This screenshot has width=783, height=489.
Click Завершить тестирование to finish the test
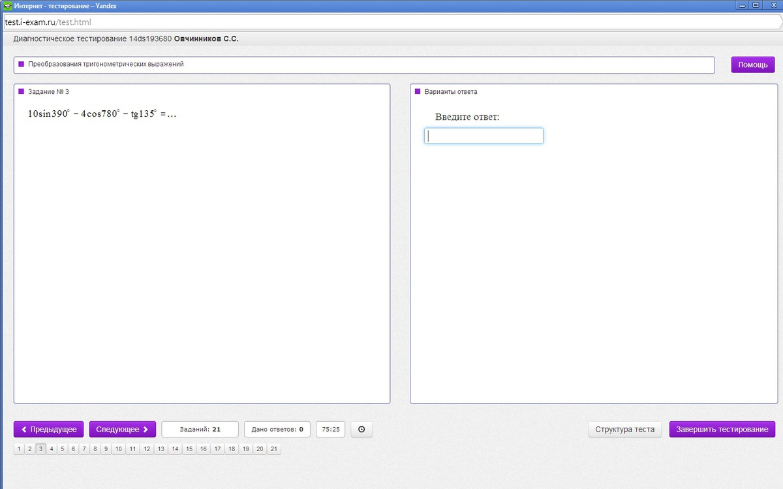click(x=722, y=429)
